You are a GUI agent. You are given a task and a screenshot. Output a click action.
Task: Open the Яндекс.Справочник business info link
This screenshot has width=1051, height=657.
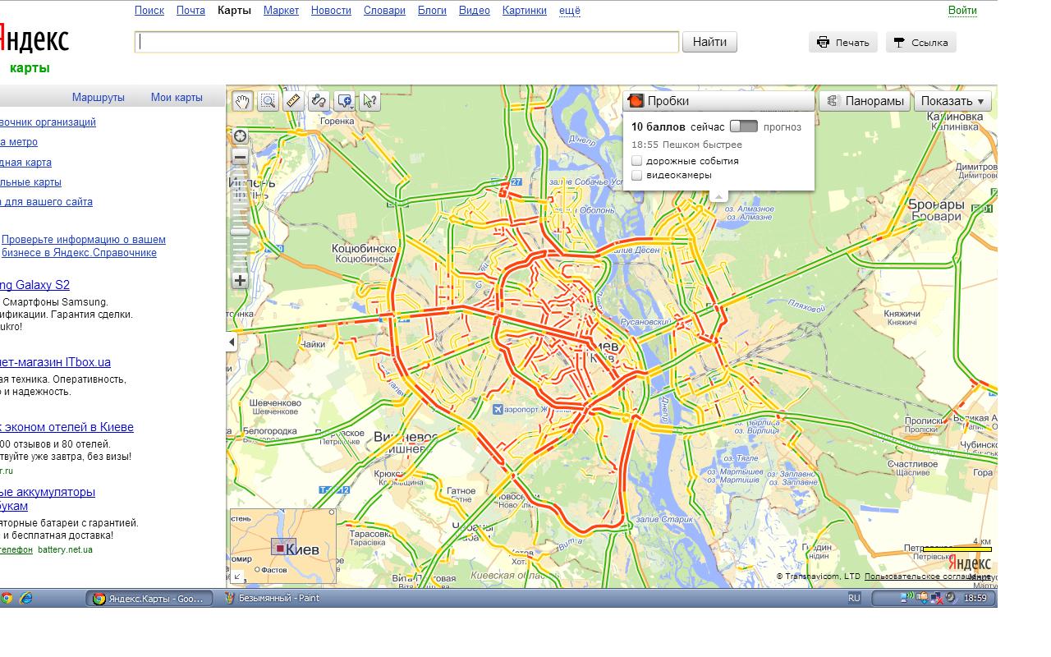(x=84, y=246)
